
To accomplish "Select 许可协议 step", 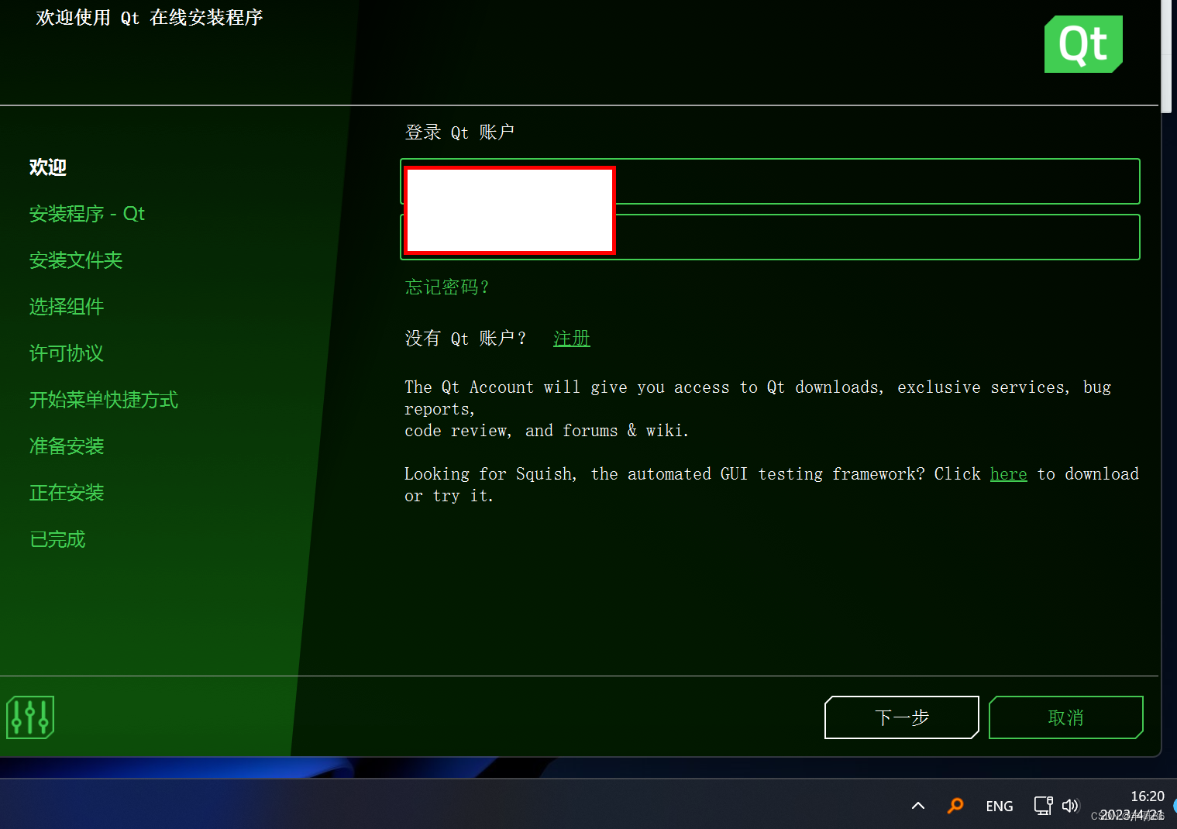I will click(x=67, y=353).
